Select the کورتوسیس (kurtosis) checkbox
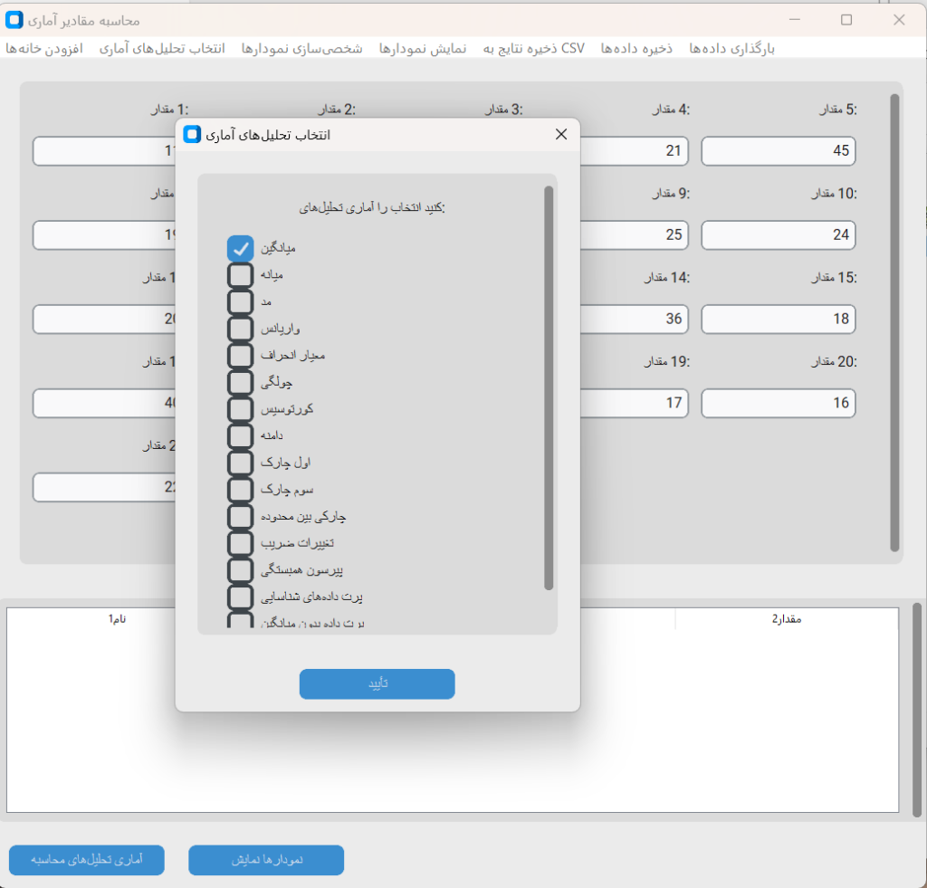Image resolution: width=927 pixels, height=888 pixels. click(240, 409)
